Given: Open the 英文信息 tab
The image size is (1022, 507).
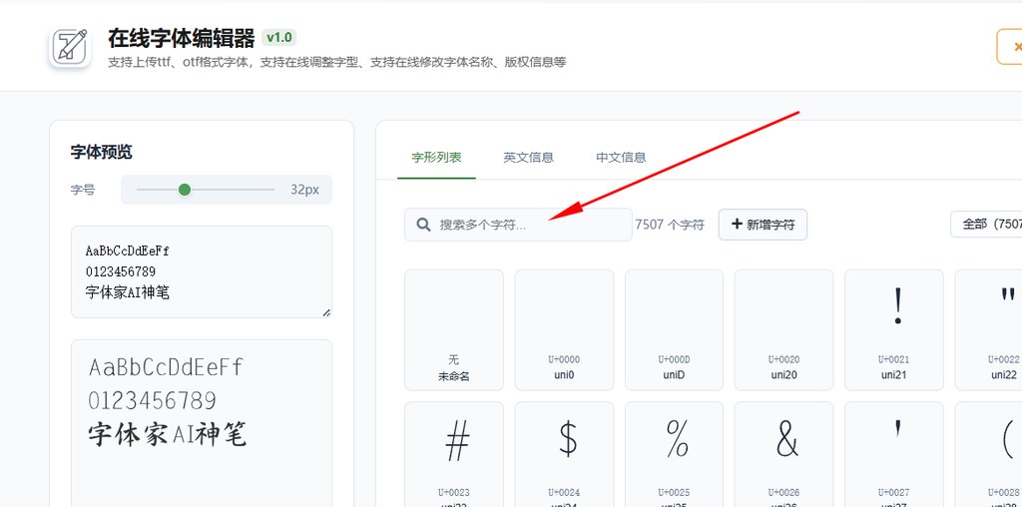Looking at the screenshot, I should tap(529, 157).
